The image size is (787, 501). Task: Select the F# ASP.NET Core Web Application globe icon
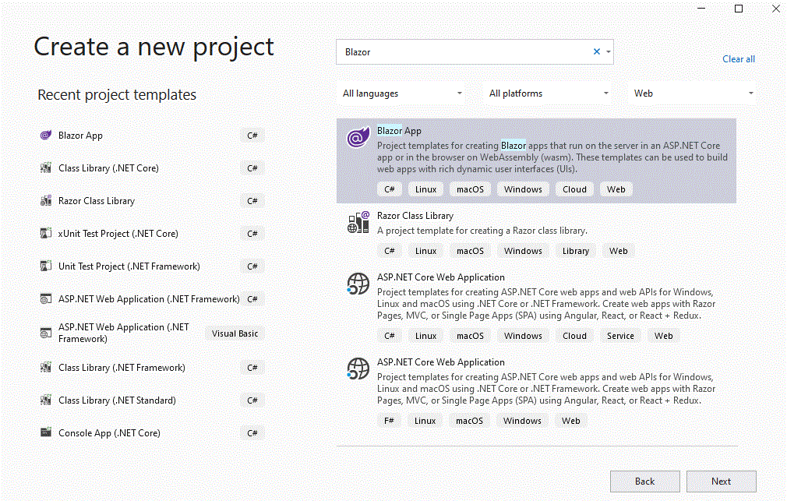pos(358,369)
